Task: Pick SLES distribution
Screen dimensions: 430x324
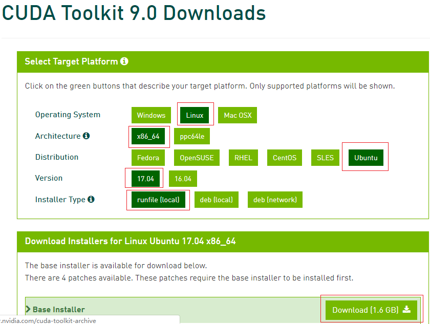Action: click(x=325, y=158)
